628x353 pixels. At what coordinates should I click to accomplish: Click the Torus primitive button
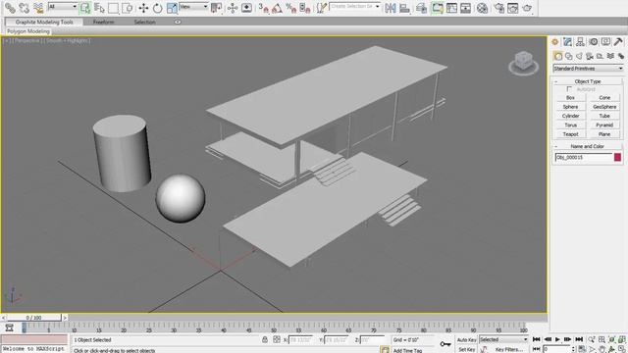tap(570, 125)
